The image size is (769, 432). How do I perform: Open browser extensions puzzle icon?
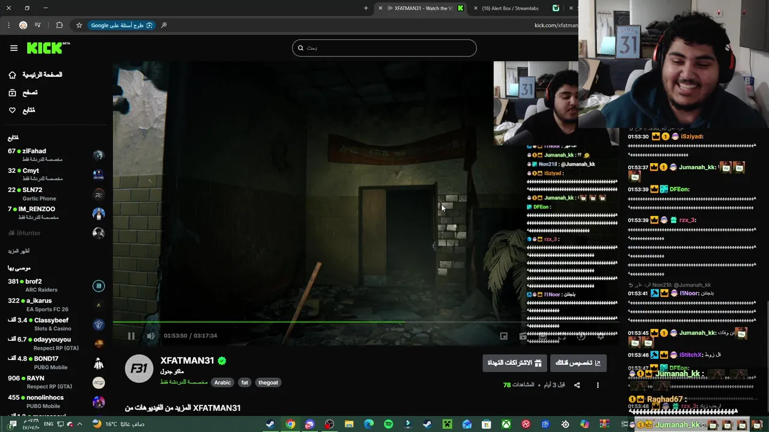(59, 25)
